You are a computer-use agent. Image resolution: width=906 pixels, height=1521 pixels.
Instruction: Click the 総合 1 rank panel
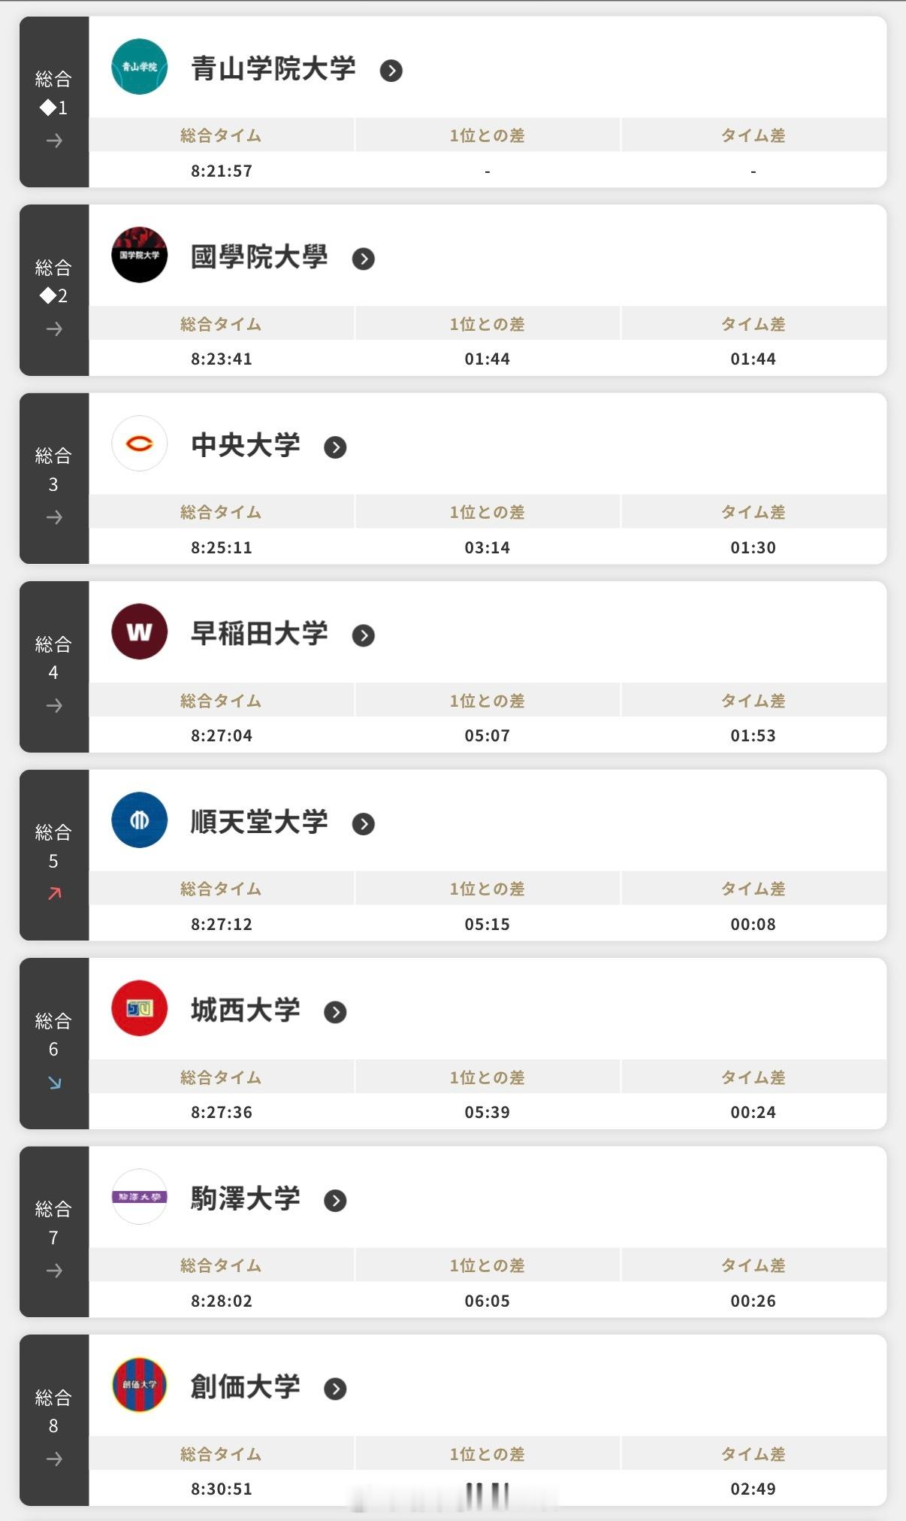pos(54,102)
